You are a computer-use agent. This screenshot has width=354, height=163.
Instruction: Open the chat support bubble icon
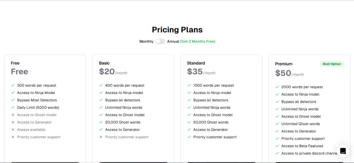pyautogui.click(x=343, y=151)
